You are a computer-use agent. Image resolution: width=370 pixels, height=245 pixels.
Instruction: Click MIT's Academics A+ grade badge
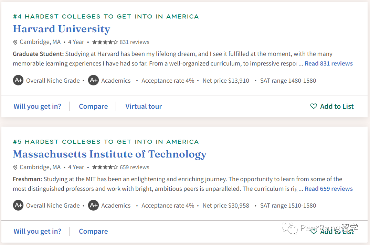tap(93, 206)
